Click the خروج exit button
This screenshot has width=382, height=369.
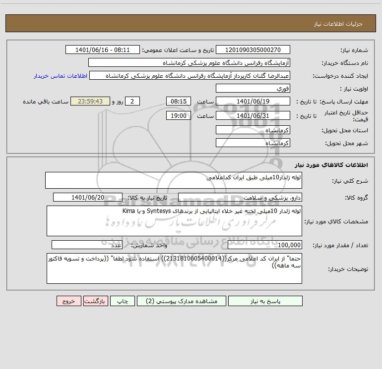pos(68,301)
